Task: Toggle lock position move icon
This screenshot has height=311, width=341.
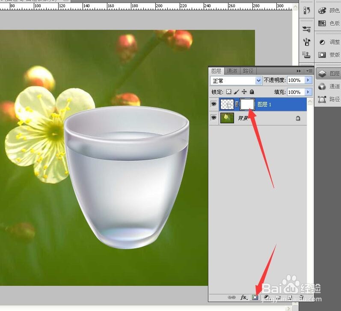Action: (244, 92)
